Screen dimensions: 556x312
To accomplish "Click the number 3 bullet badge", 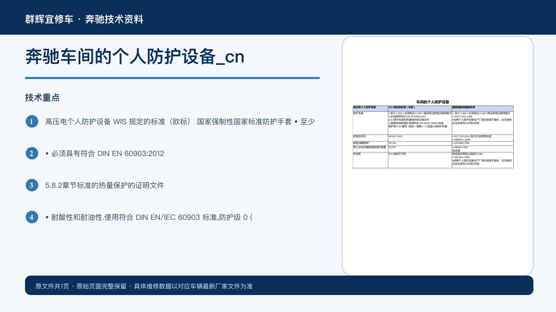I will (x=32, y=185).
